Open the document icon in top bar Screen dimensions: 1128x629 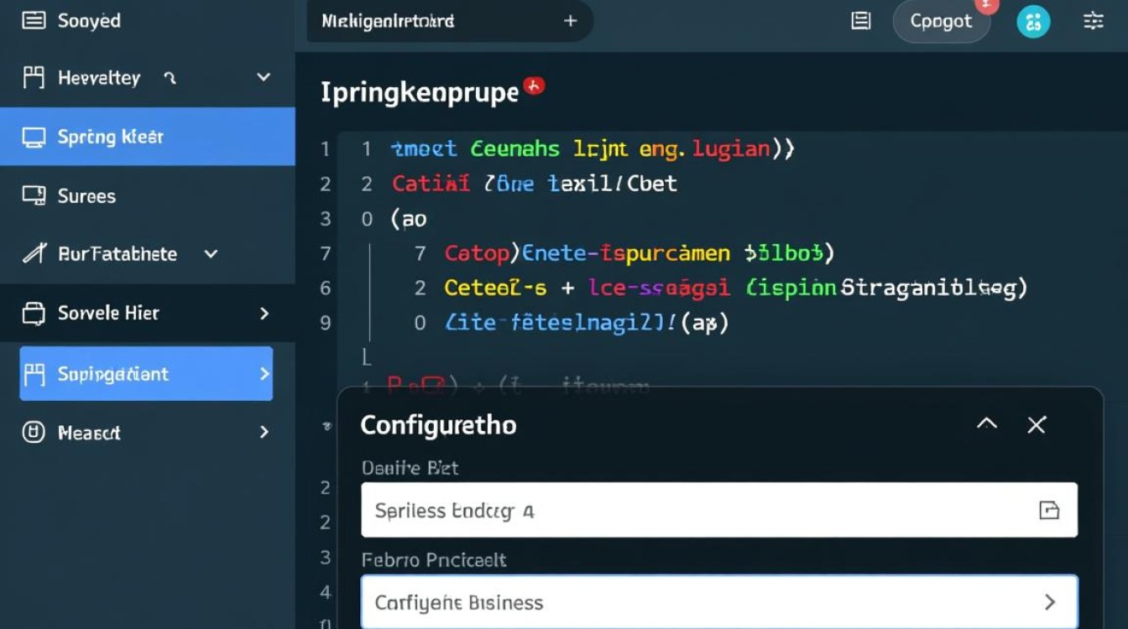coord(860,21)
